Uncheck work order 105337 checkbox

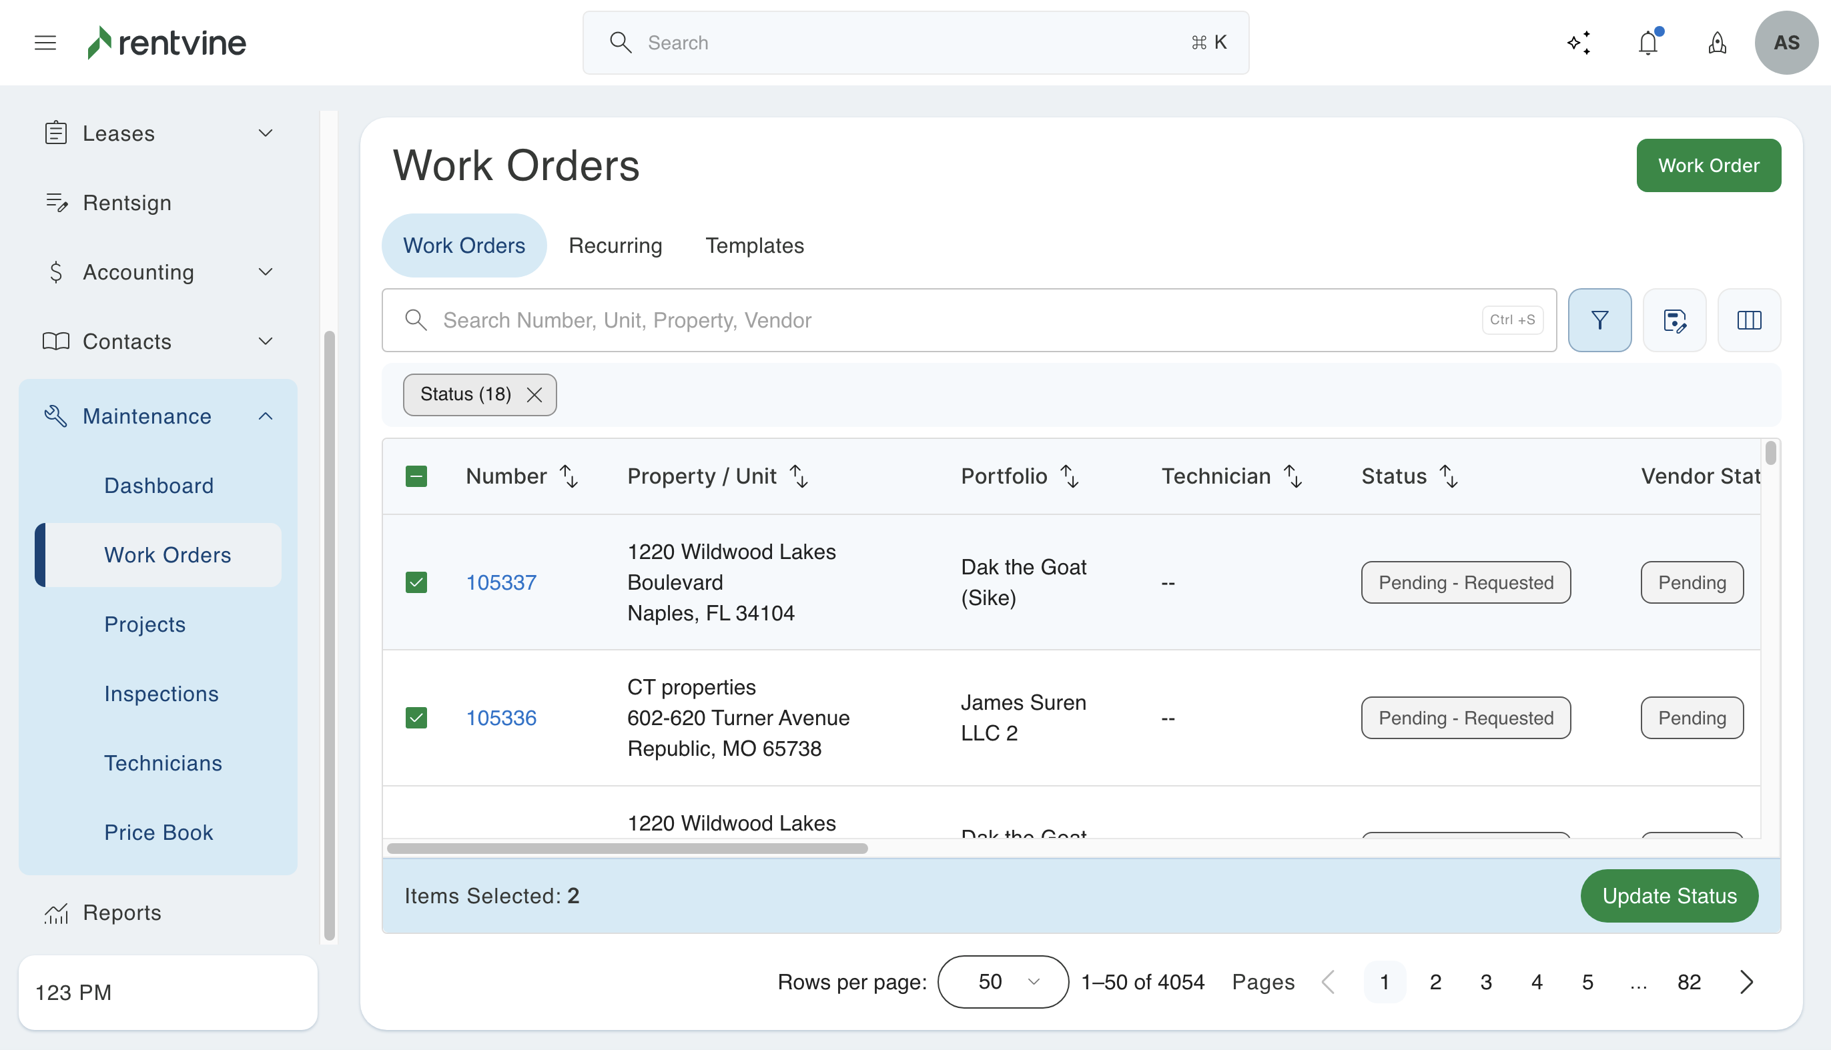(416, 582)
